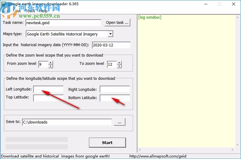Click the log window scroll left arrow
Screen dimensions: 241x159
[x=140, y=150]
